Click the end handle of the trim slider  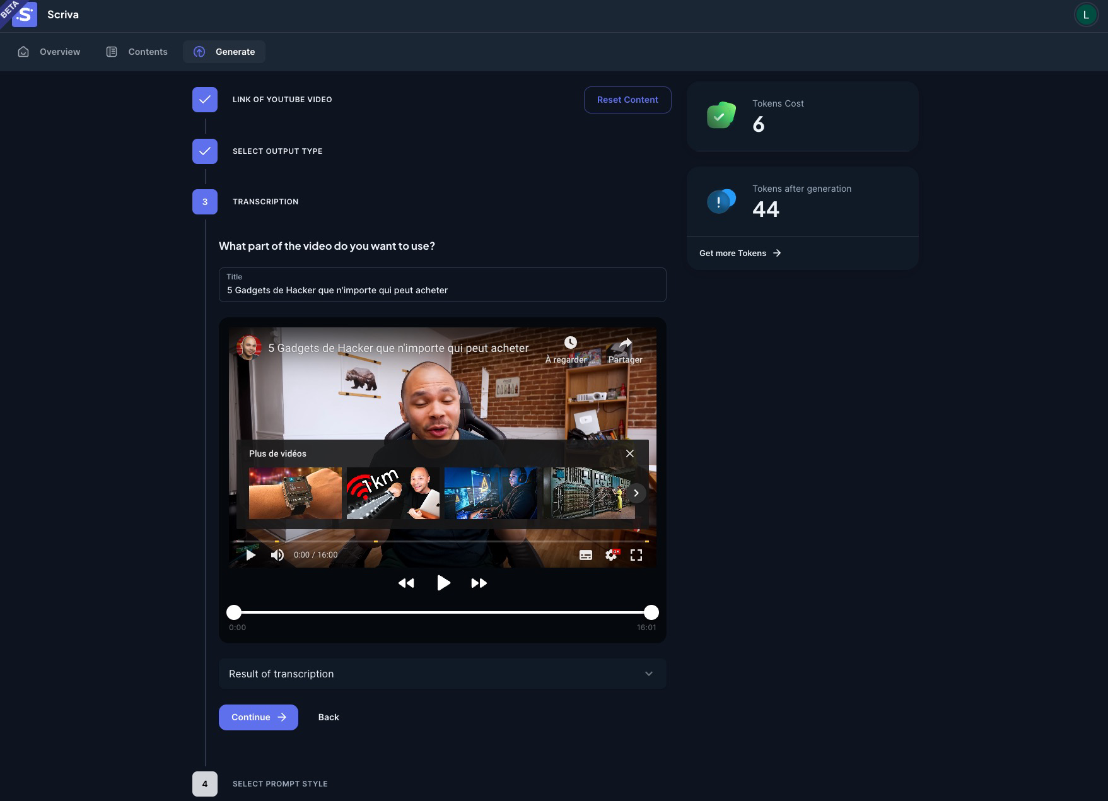tap(651, 612)
